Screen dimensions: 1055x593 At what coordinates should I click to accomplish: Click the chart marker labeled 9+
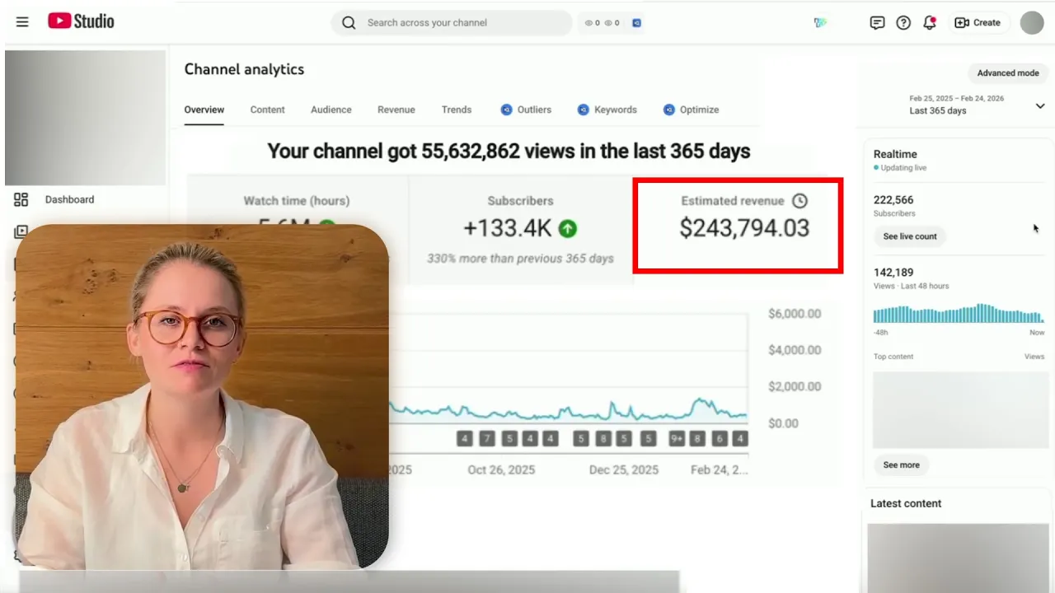tap(677, 439)
